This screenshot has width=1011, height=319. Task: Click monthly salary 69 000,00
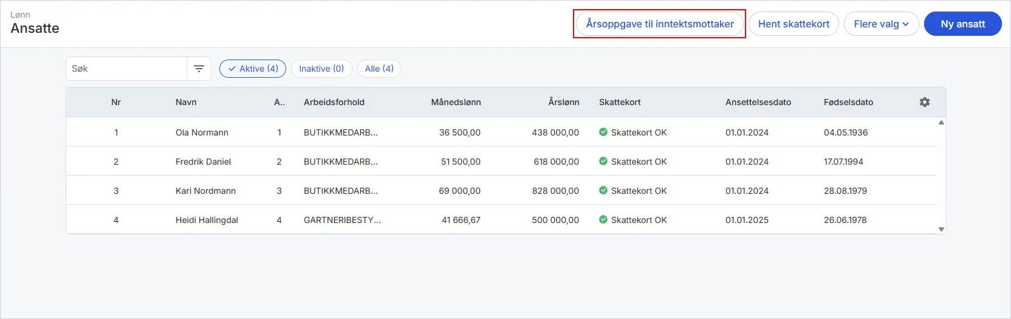(460, 191)
